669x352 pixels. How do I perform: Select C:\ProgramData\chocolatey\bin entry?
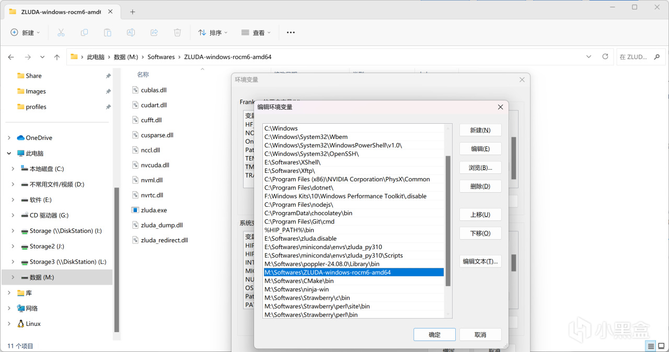(x=354, y=213)
